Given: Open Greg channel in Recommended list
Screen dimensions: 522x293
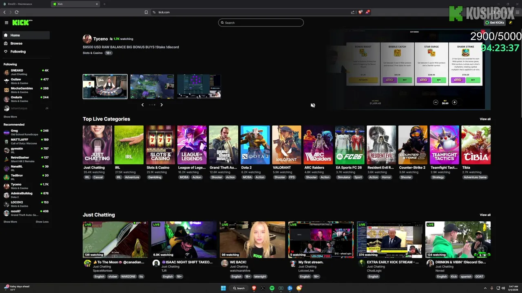Looking at the screenshot, I should coord(26,133).
